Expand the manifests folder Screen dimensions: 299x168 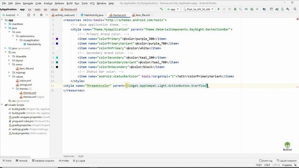pos(6,24)
